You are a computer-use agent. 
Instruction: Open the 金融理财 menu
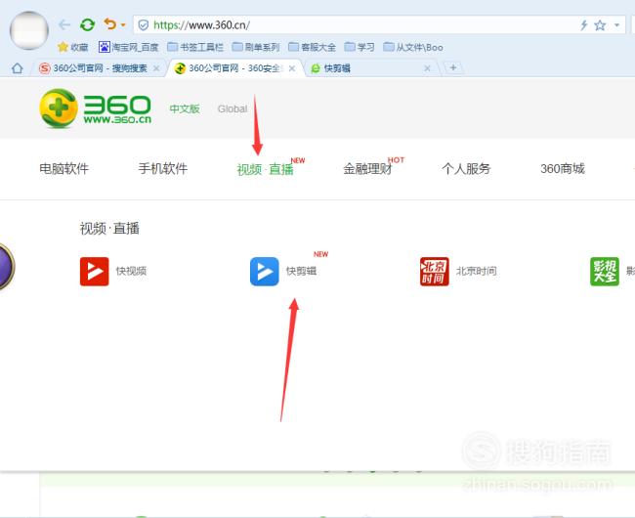pos(367,168)
